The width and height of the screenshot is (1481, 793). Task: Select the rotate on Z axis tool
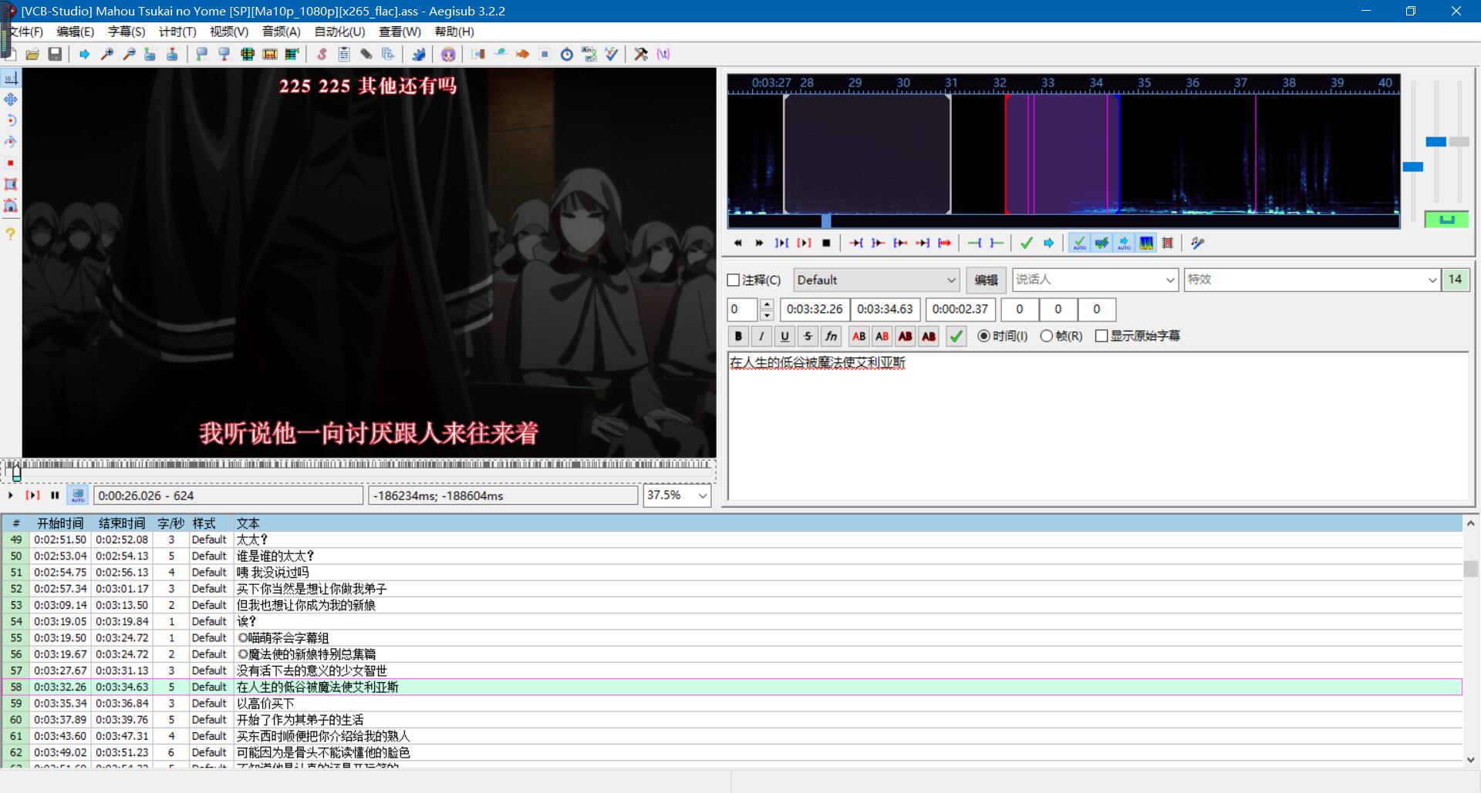pyautogui.click(x=11, y=121)
